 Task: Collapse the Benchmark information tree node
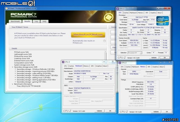(12, 84)
